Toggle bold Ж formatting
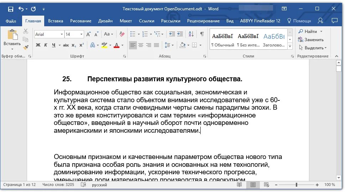 (38, 45)
